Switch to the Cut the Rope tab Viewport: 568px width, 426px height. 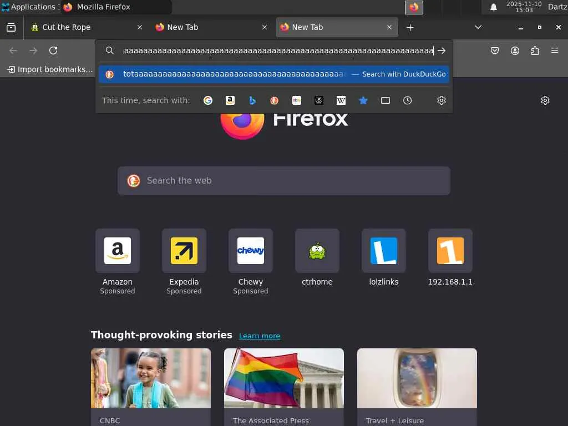tap(87, 27)
